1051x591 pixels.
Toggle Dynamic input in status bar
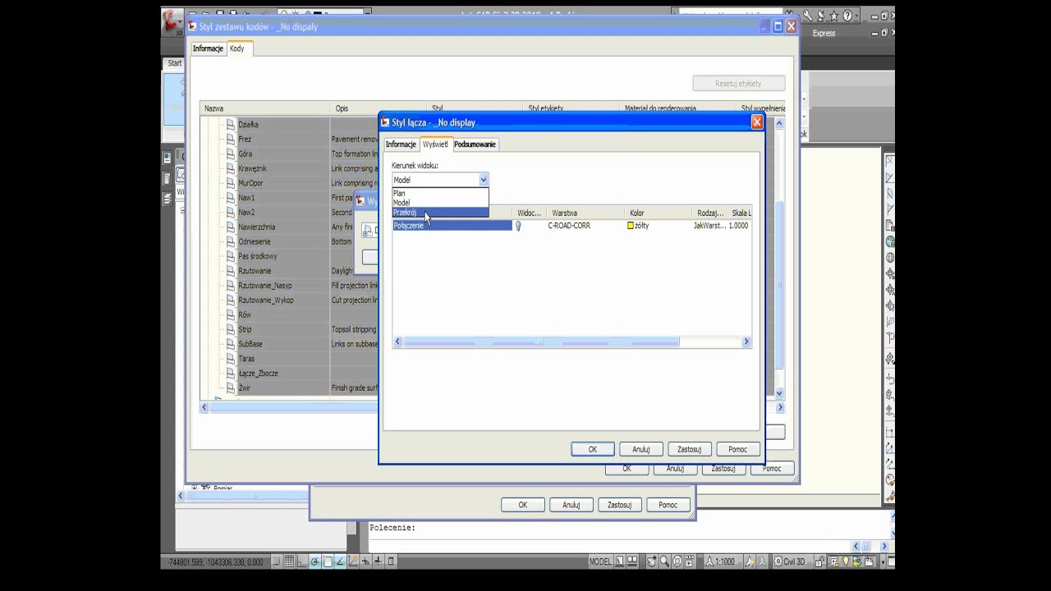(365, 561)
